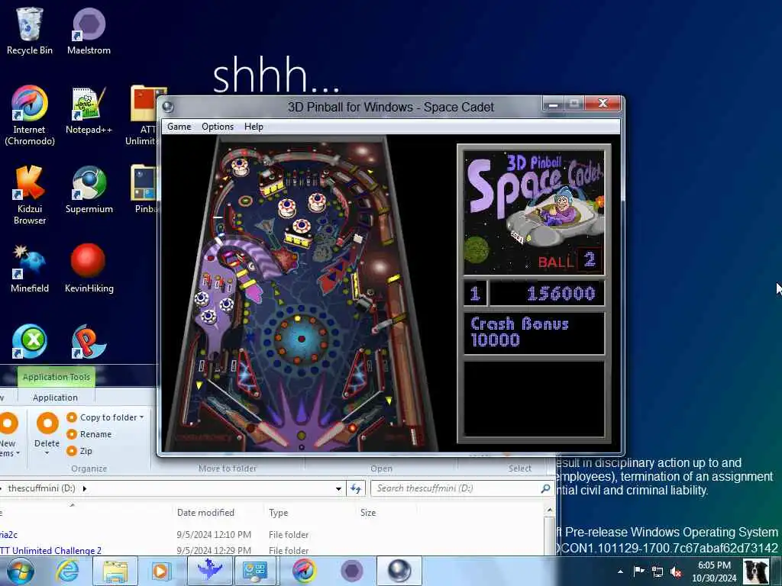Launch the Minefield desktop shortcut
The image size is (782, 586).
(30, 269)
